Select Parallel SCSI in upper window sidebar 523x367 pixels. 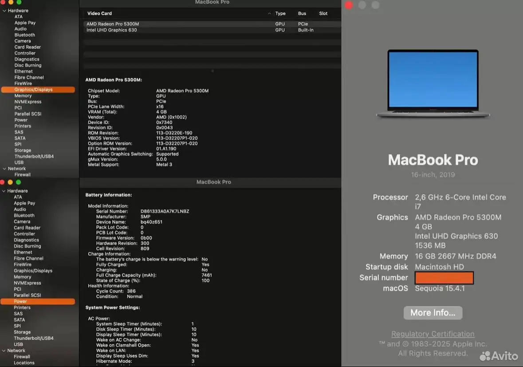[28, 114]
